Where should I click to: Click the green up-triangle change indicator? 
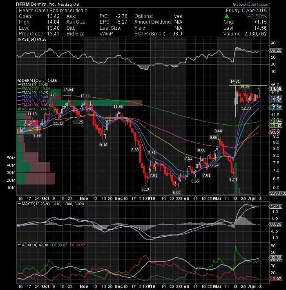[x=227, y=16]
